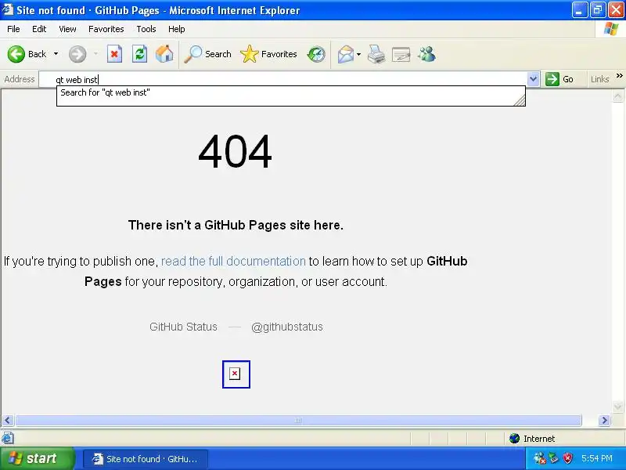Open the History clock icon
Viewport: 626px width, 470px height.
pyautogui.click(x=316, y=54)
